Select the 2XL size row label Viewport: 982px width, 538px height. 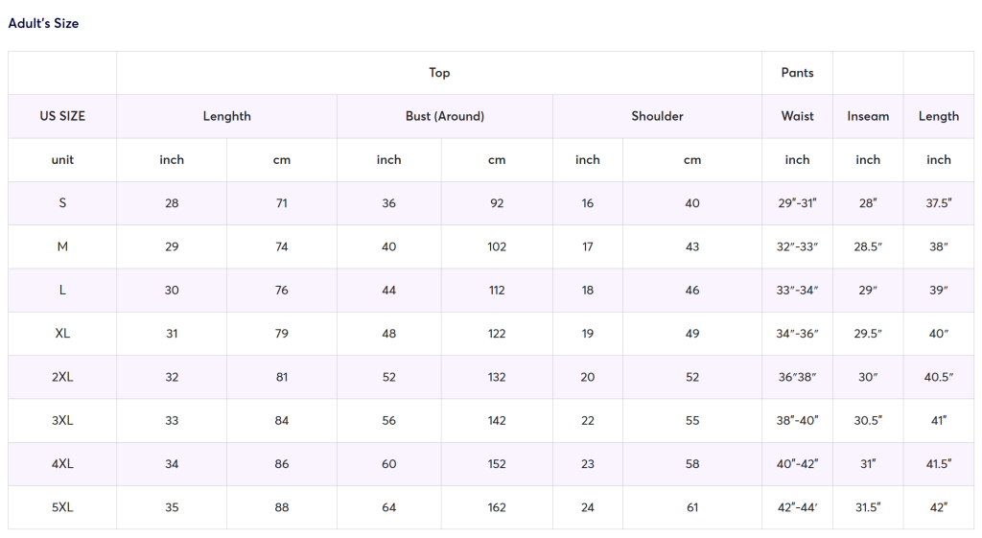62,377
